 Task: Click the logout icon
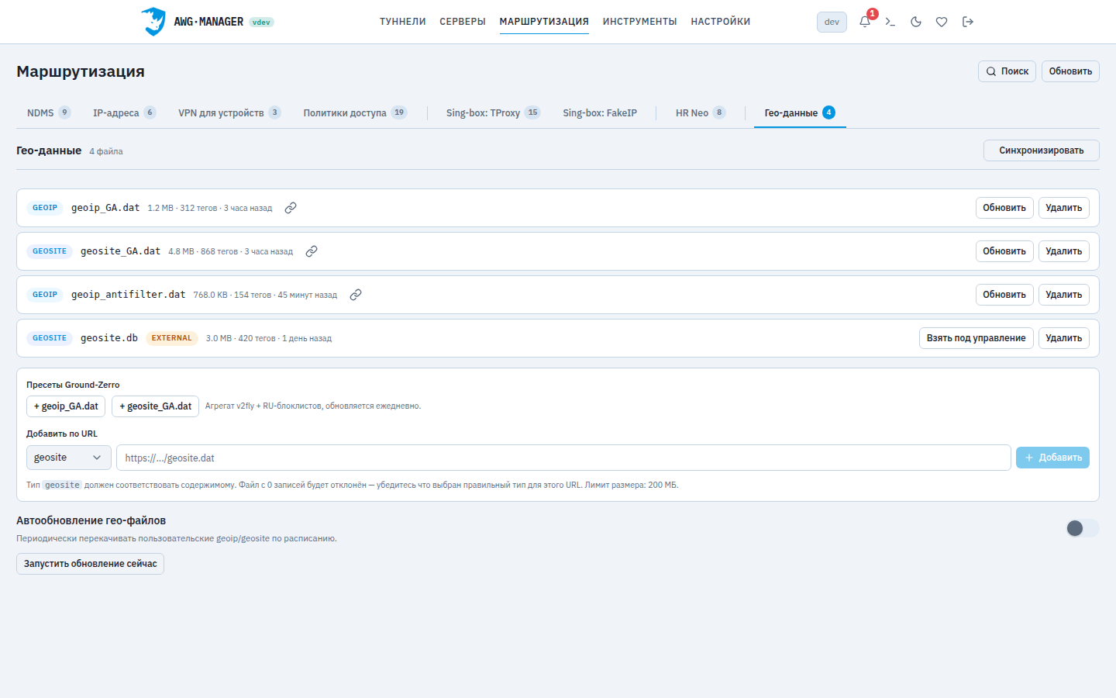(x=968, y=22)
